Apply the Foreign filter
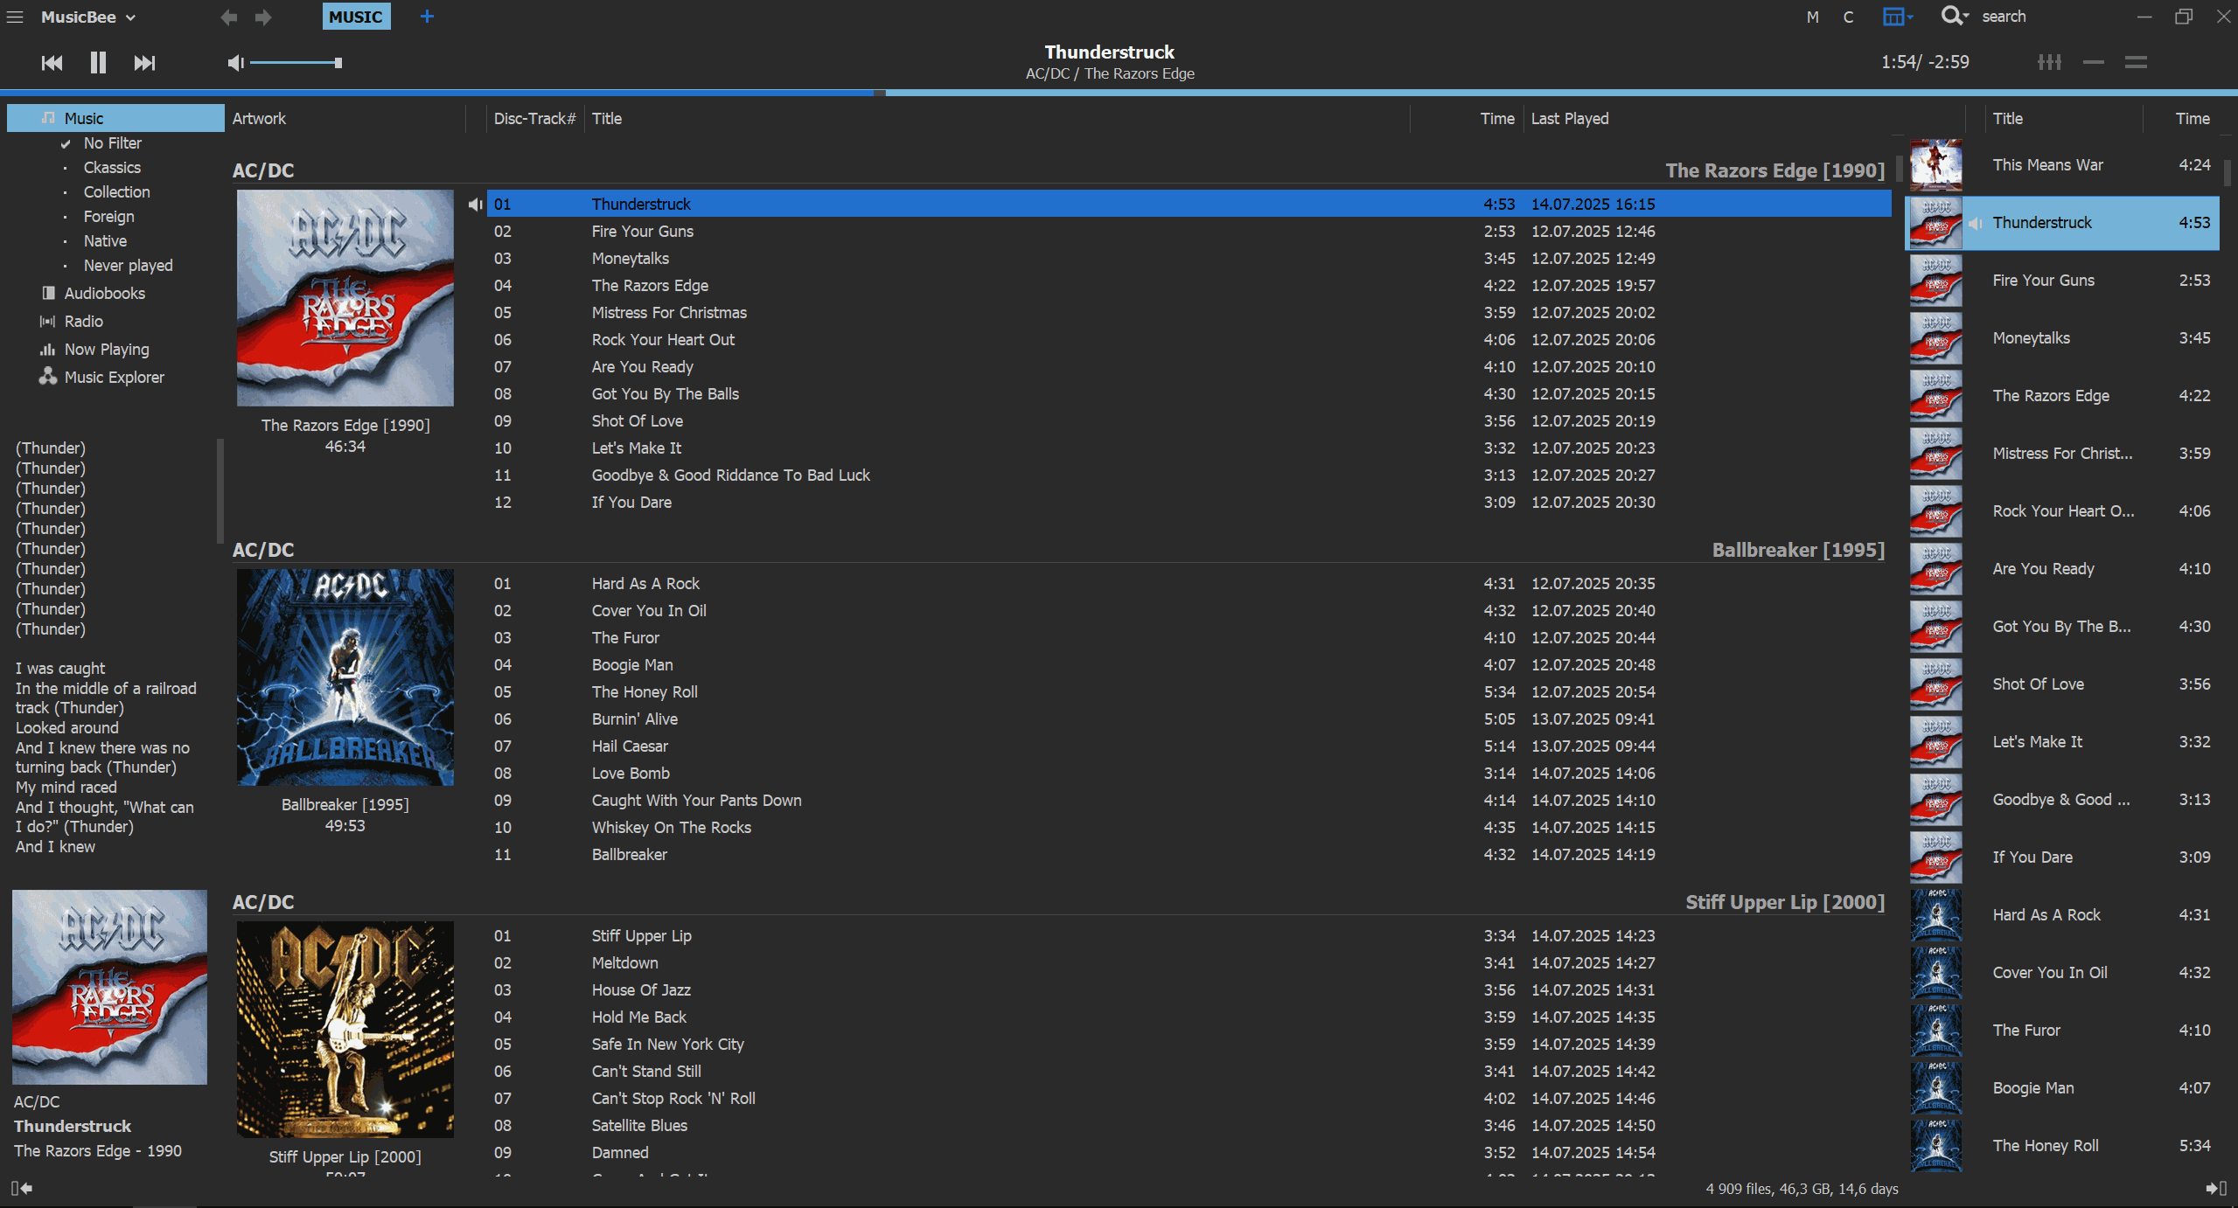This screenshot has height=1208, width=2238. [x=108, y=216]
